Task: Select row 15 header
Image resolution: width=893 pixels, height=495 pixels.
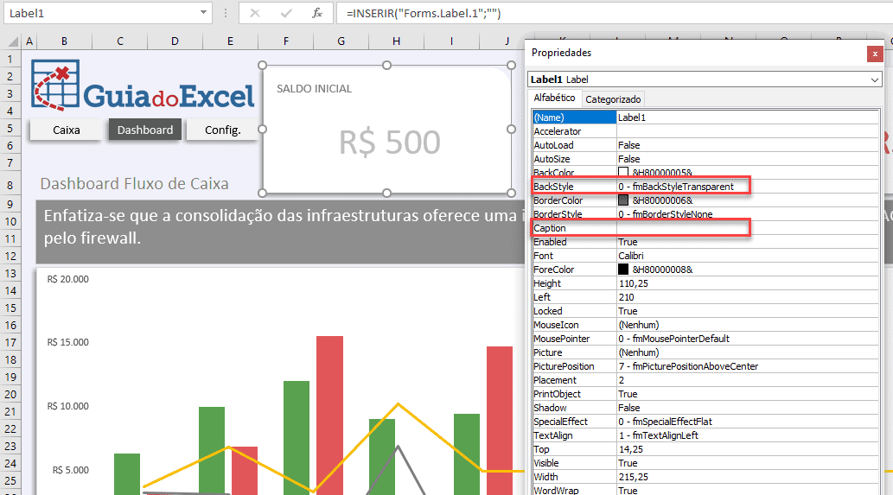Action: (x=10, y=308)
